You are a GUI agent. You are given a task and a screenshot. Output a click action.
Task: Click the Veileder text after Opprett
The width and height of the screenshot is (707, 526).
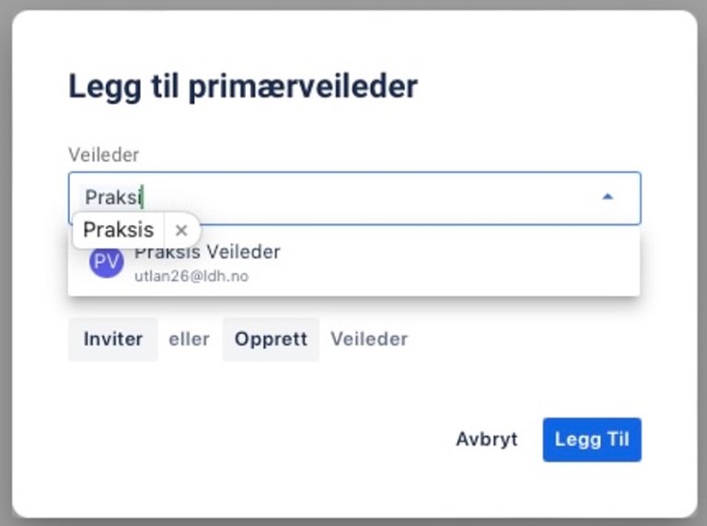(x=368, y=339)
